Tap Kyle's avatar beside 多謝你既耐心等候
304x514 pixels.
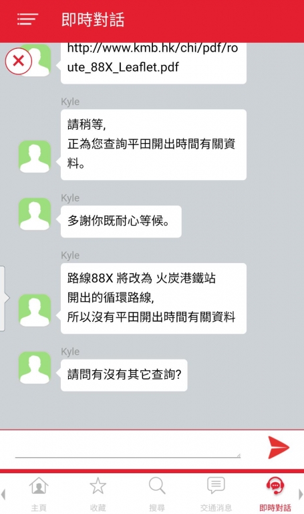pos(35,214)
